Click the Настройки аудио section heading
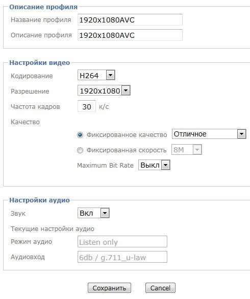The width and height of the screenshot is (250, 299). pos(40,200)
